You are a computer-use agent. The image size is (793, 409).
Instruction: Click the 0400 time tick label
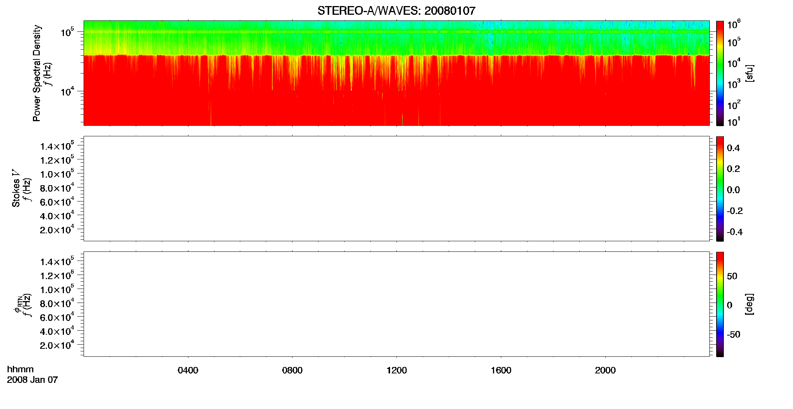[188, 370]
